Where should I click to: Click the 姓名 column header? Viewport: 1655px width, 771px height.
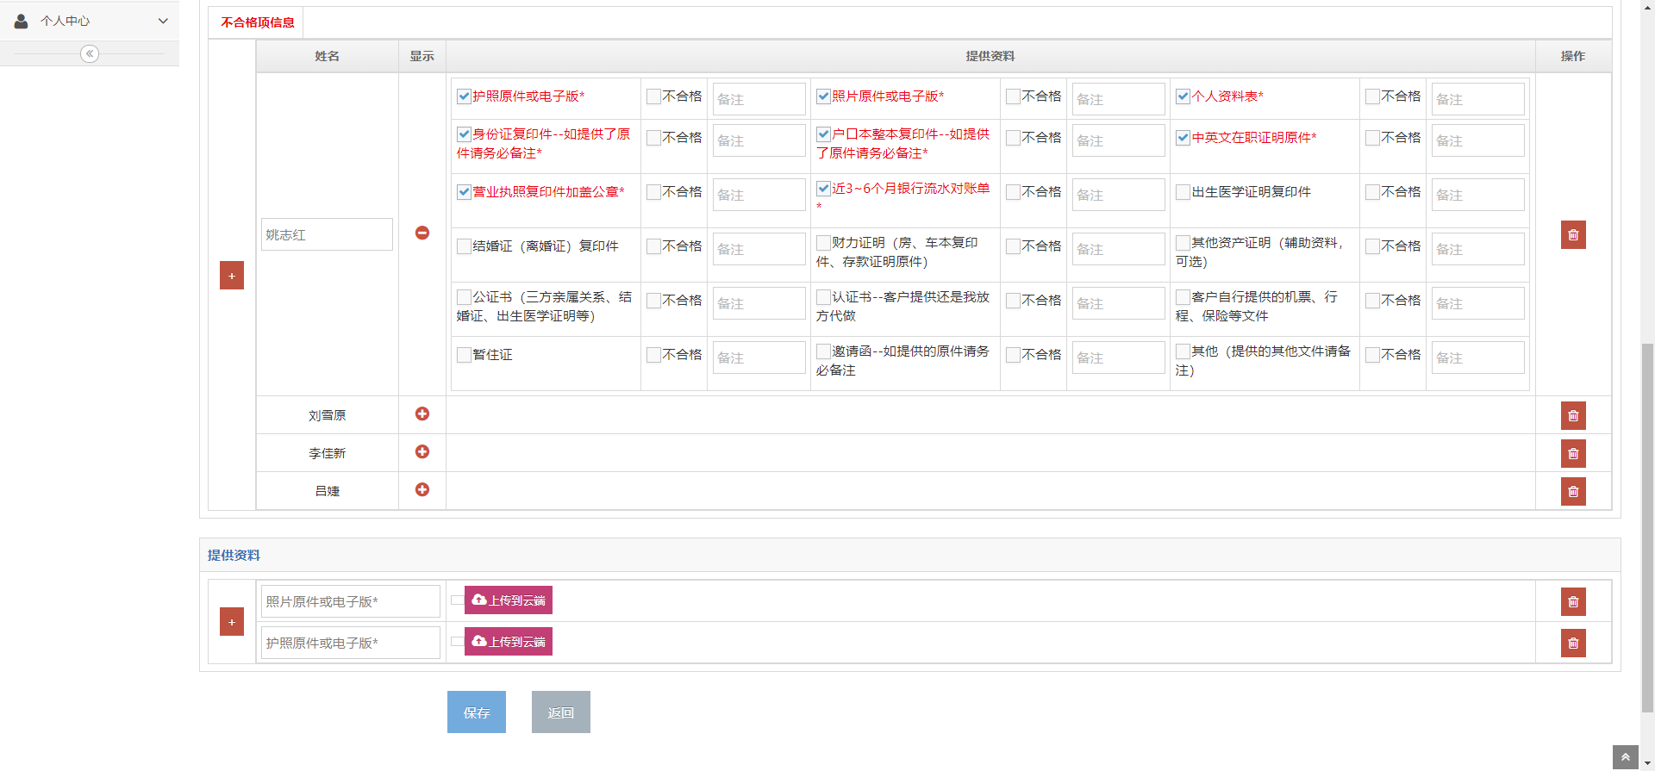tap(328, 56)
